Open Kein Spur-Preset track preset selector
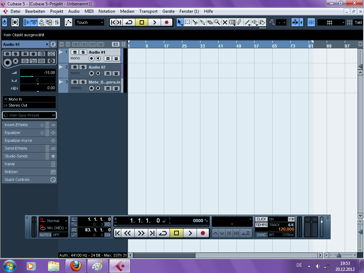Image resolution: width=364 pixels, height=273 pixels. (29, 115)
